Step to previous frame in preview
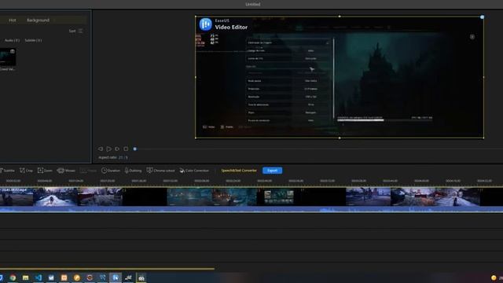Viewport: 503px width, 283px height. tap(101, 149)
